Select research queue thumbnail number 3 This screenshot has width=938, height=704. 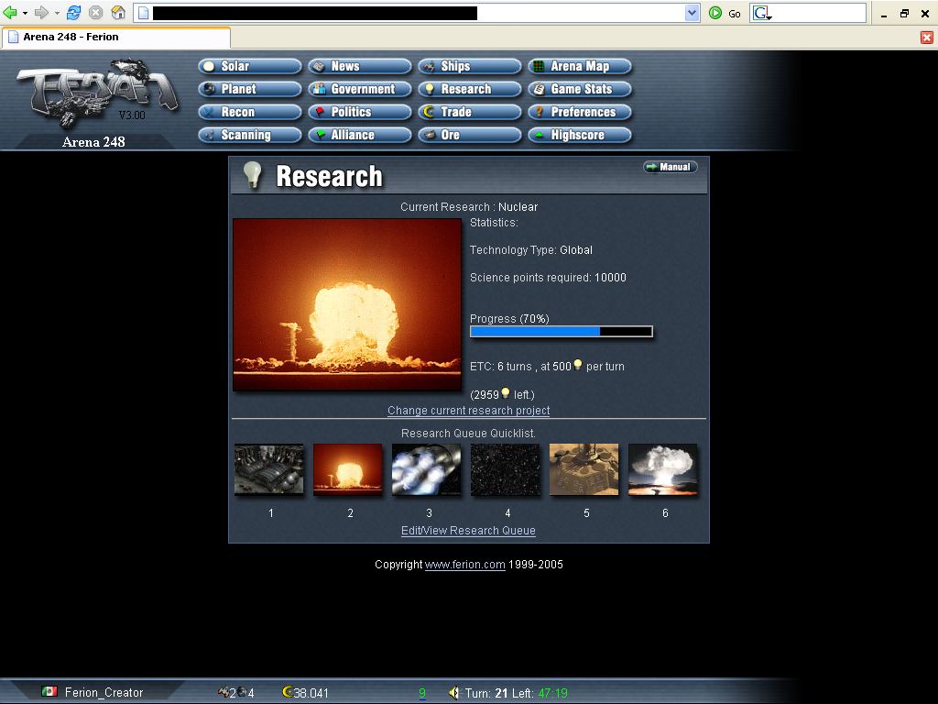click(x=427, y=469)
